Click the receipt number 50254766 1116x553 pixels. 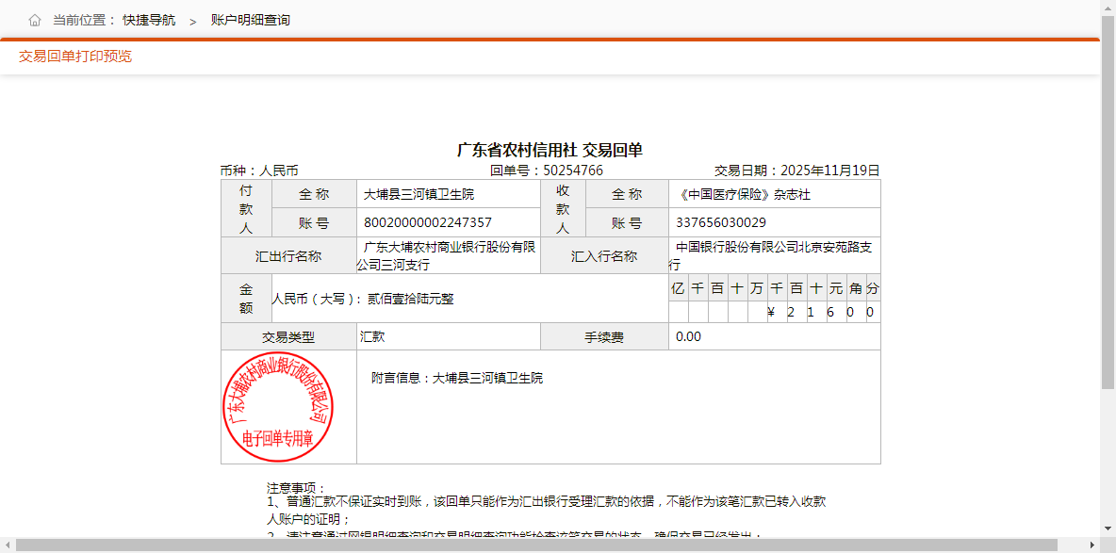point(573,171)
